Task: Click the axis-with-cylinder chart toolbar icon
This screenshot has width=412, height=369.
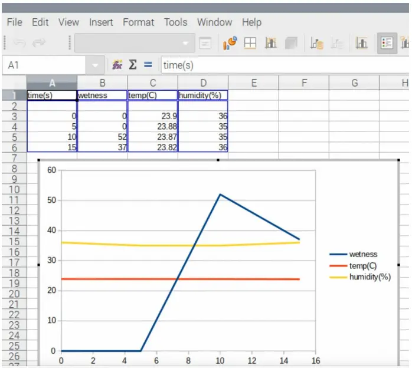Action: click(316, 43)
